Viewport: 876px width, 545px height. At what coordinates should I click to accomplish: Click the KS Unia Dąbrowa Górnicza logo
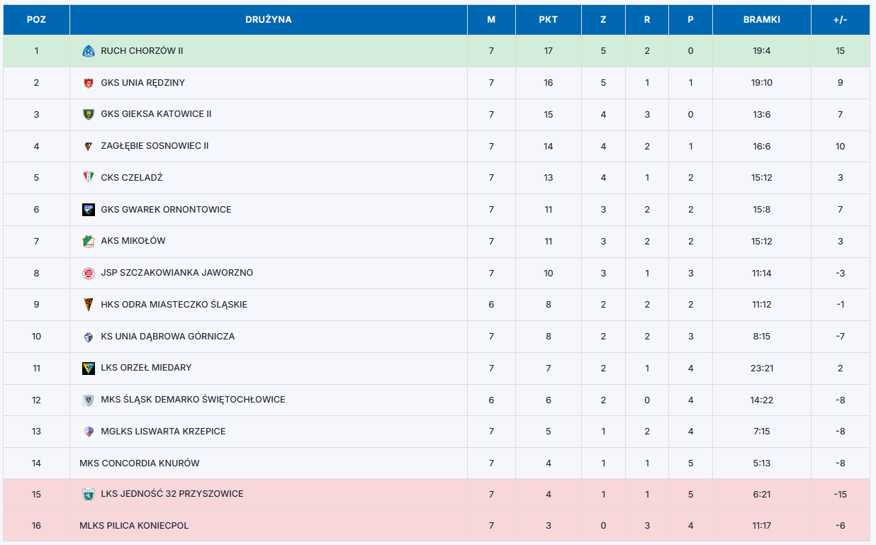pyautogui.click(x=88, y=337)
